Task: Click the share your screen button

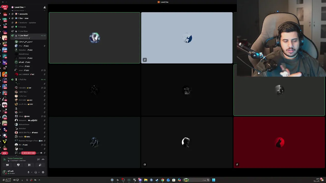Action: click(18, 165)
